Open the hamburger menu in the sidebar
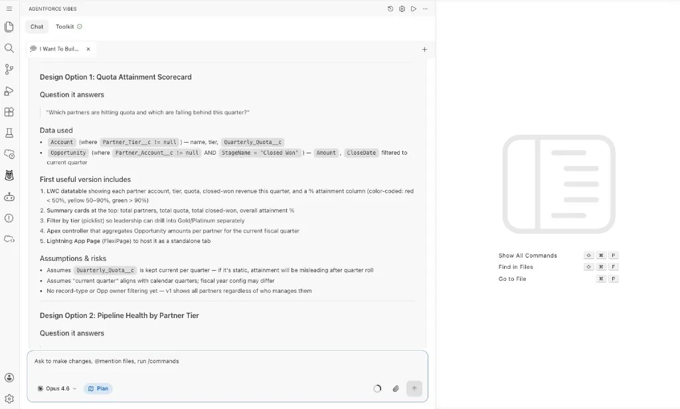Image resolution: width=680 pixels, height=409 pixels. [x=9, y=9]
